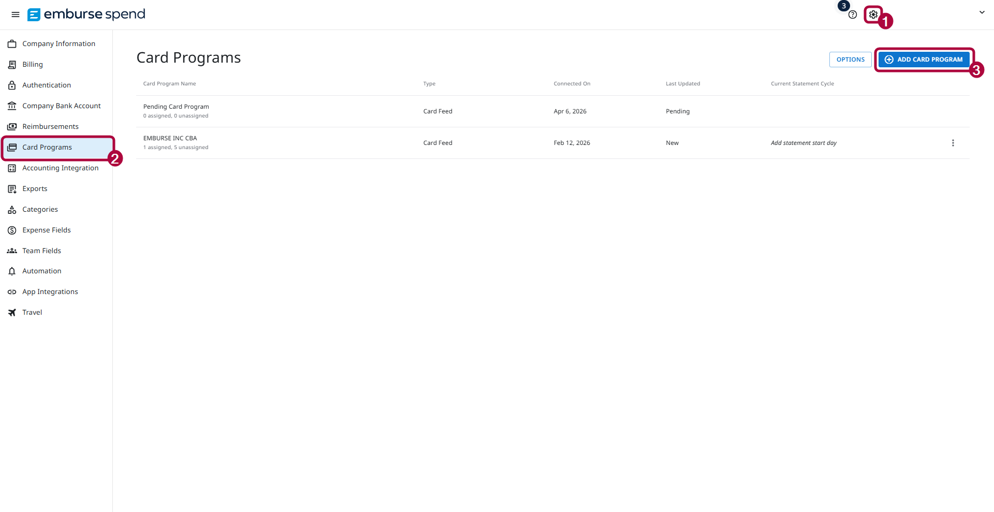The width and height of the screenshot is (994, 512).
Task: Click the Automation bell icon
Action: 12,271
